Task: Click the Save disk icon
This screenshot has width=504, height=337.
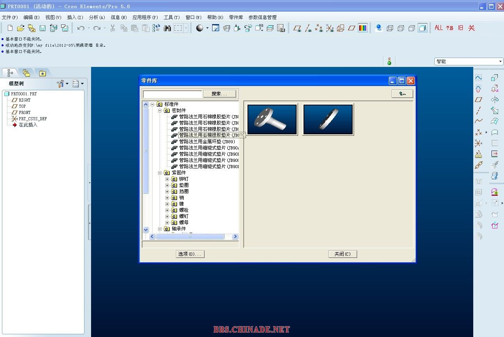Action: tap(42, 28)
